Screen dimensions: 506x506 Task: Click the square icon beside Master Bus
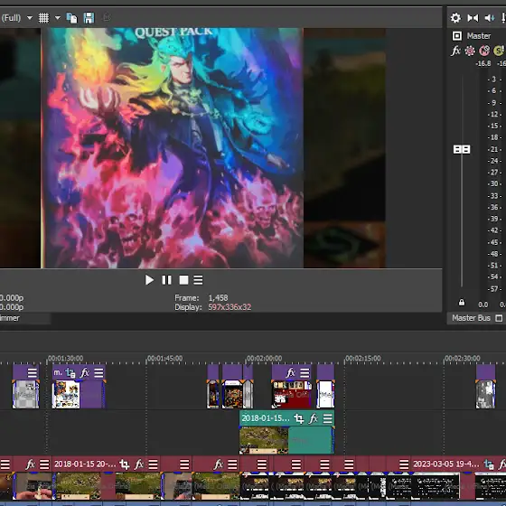[499, 318]
